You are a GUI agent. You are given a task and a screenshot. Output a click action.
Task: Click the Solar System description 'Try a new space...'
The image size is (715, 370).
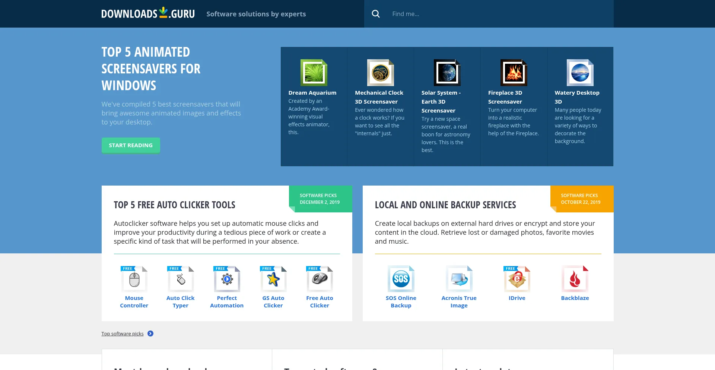(446, 135)
